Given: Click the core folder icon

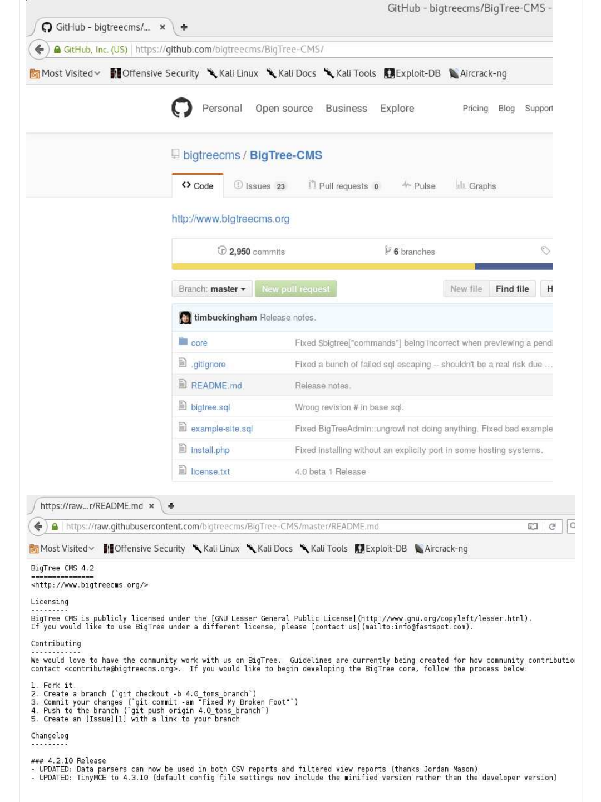Looking at the screenshot, I should pyautogui.click(x=183, y=341).
